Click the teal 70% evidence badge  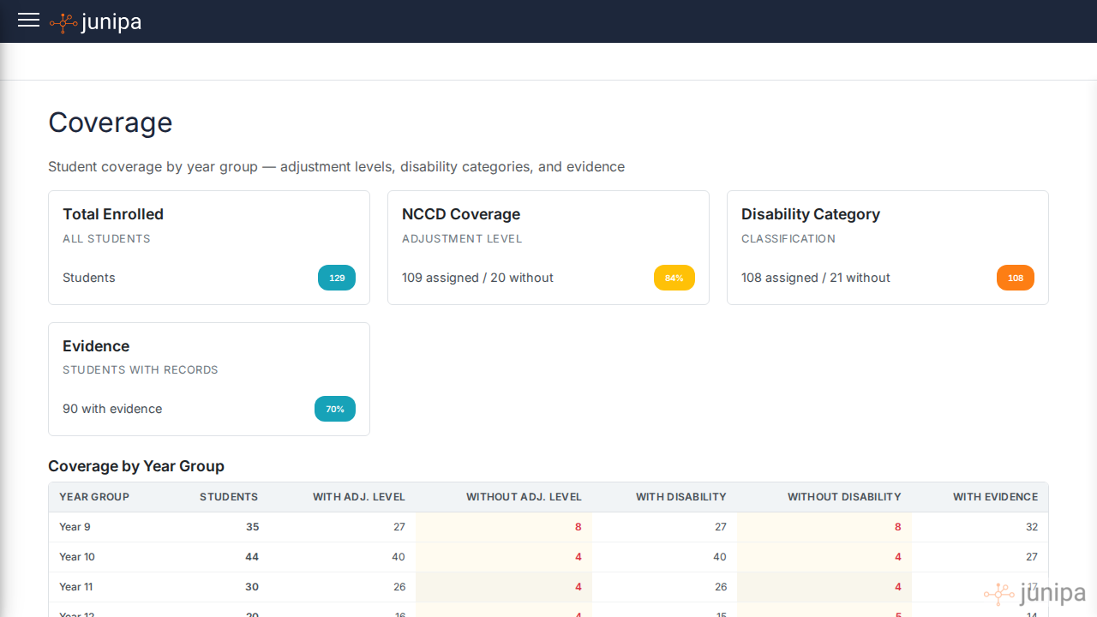(335, 409)
